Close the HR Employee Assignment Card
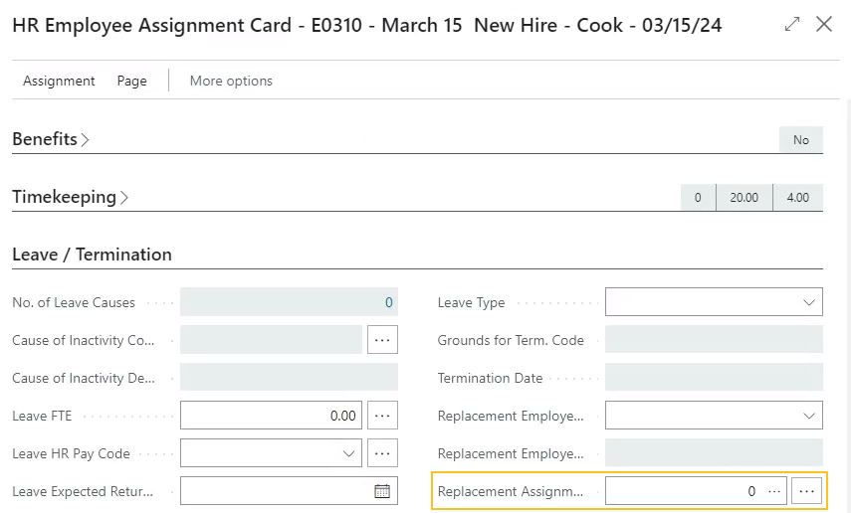Image resolution: width=851 pixels, height=513 pixels. pyautogui.click(x=824, y=24)
